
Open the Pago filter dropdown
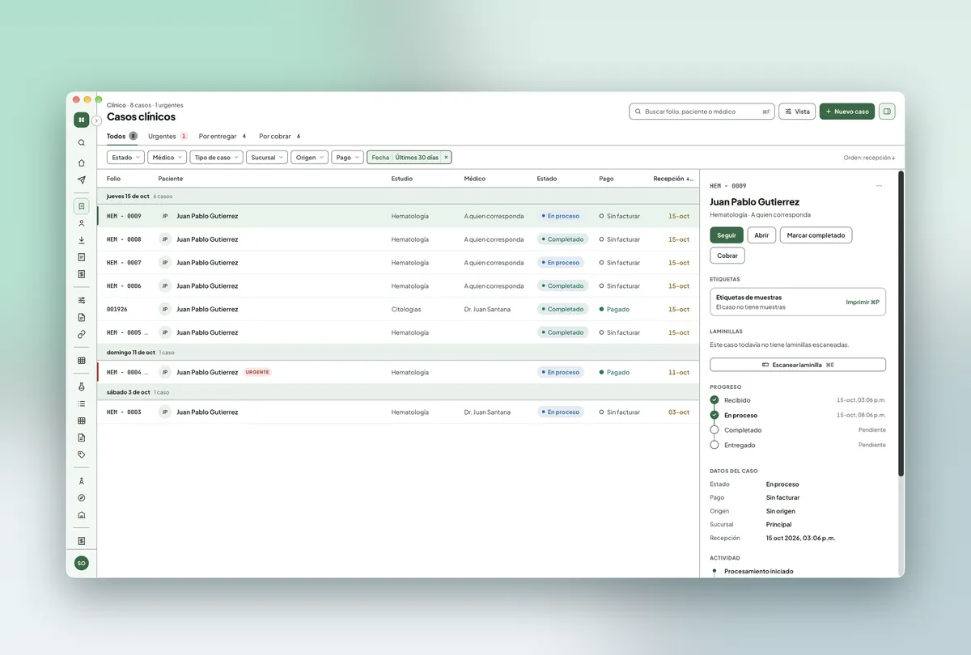[347, 158]
